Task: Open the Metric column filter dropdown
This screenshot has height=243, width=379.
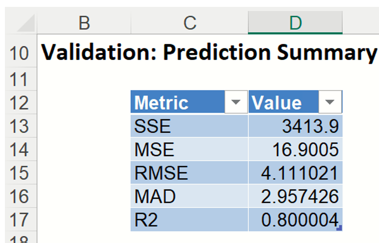Action: 236,102
